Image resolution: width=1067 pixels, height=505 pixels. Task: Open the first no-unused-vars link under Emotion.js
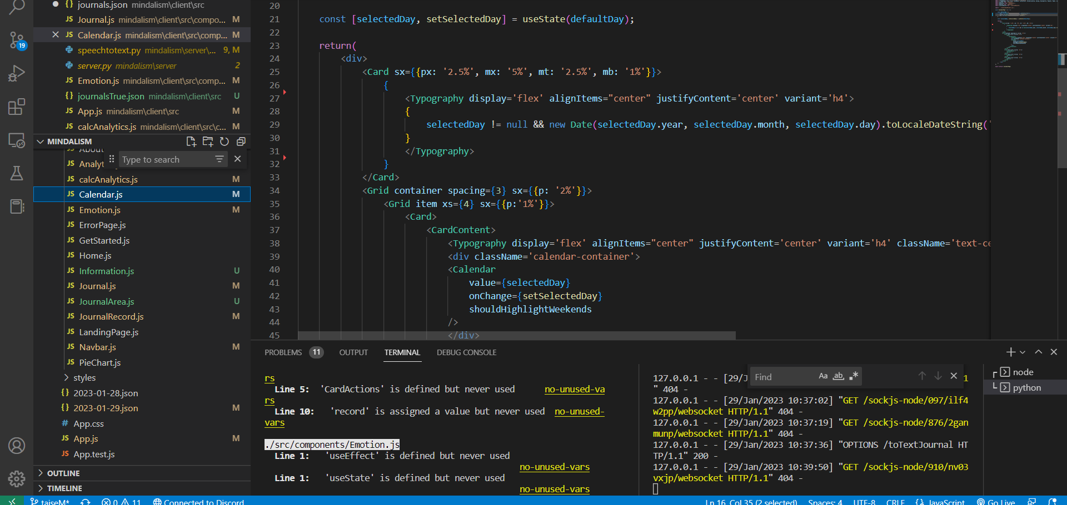point(555,467)
